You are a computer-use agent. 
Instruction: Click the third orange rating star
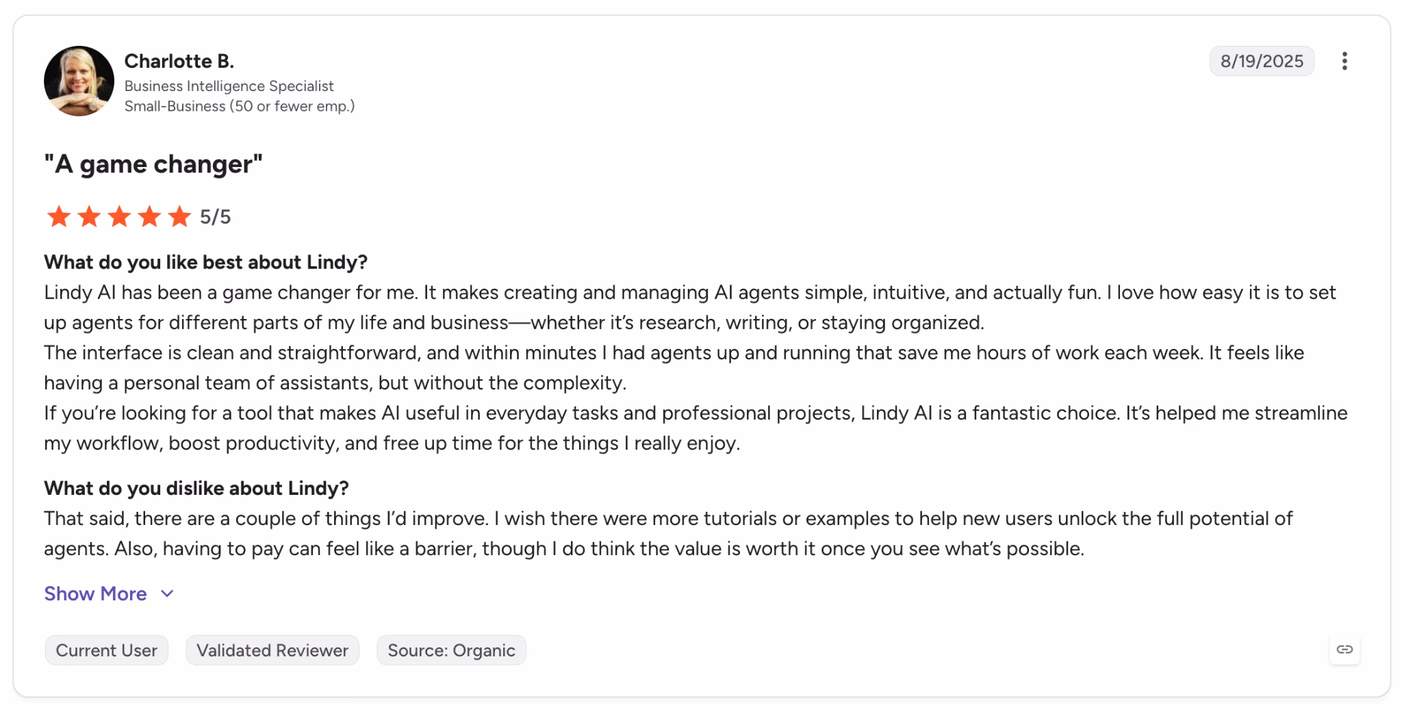(x=119, y=216)
